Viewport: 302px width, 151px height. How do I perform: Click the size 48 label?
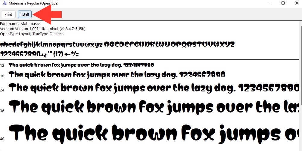click(2, 139)
